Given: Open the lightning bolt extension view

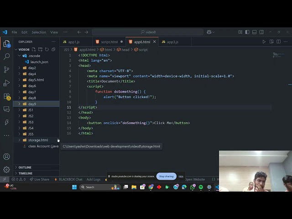Looking at the screenshot, I should [6, 122].
